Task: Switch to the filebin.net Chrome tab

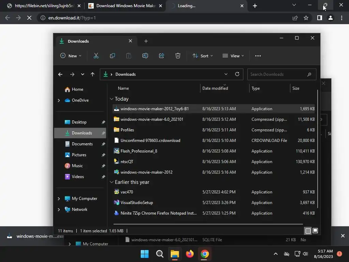Action: click(x=44, y=6)
